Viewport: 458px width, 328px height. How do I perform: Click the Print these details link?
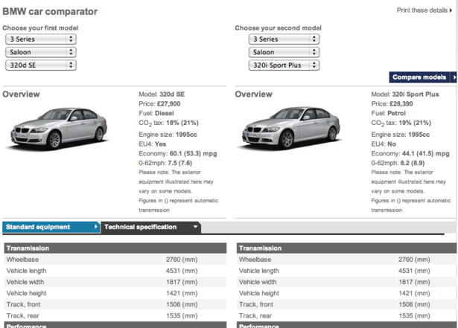click(x=422, y=10)
